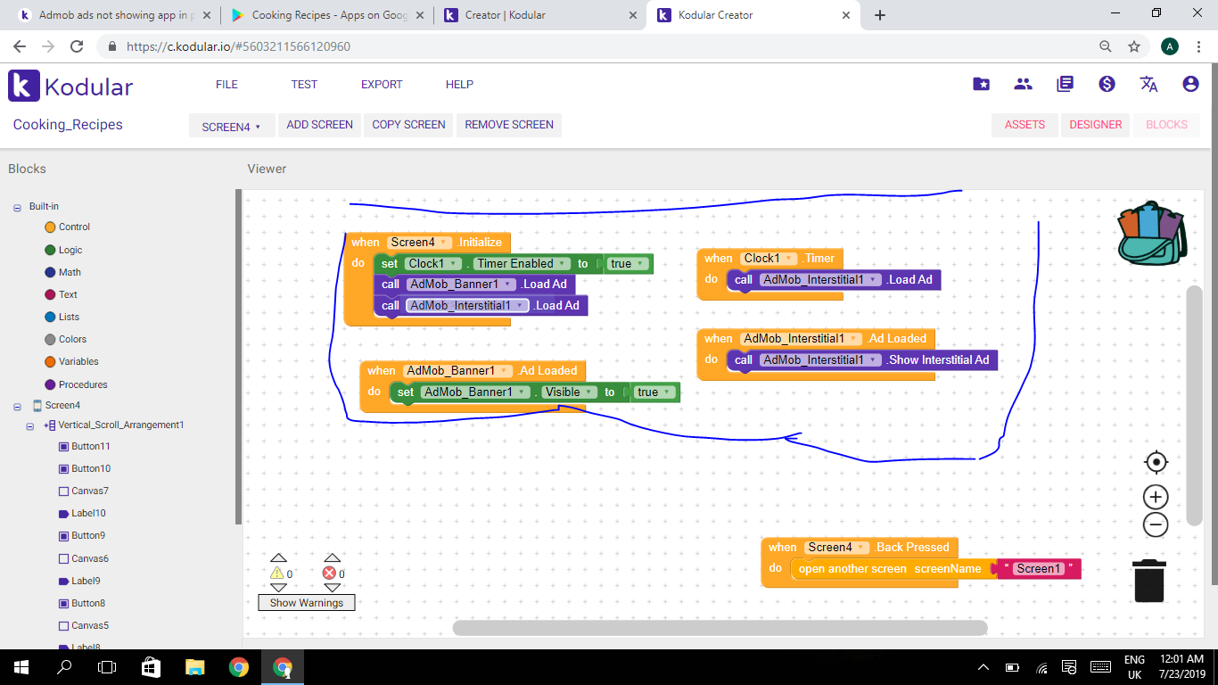Click the yellow warning triangle counter

277,574
